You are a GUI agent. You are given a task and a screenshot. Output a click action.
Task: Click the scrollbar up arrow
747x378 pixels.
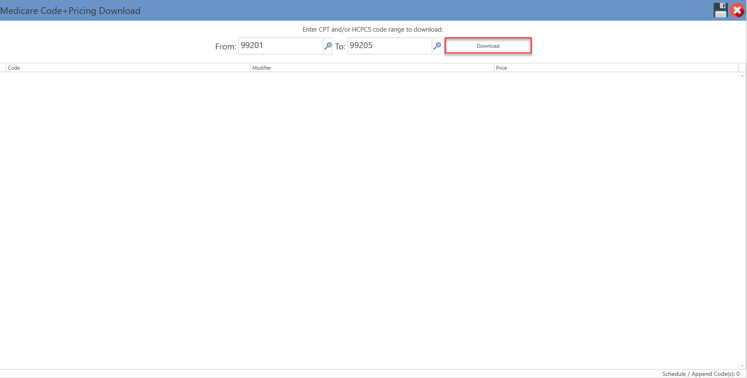(742, 76)
